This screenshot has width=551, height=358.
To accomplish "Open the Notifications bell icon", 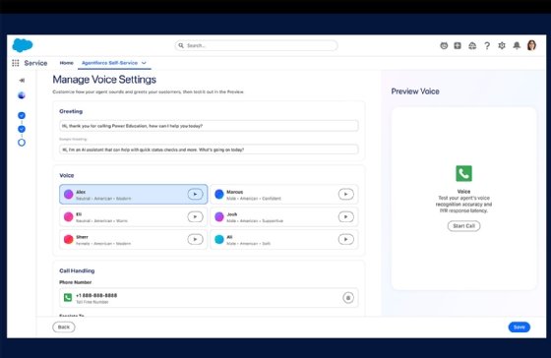I will (x=517, y=45).
